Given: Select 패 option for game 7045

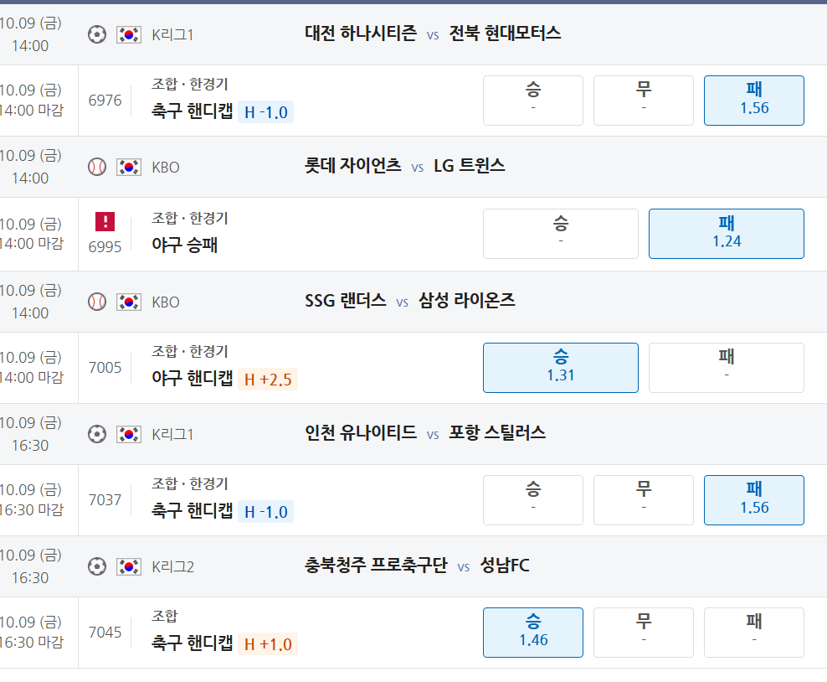Looking at the screenshot, I should 753,633.
